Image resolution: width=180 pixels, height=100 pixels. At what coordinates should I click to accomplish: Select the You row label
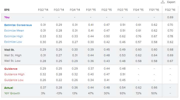click(7, 17)
